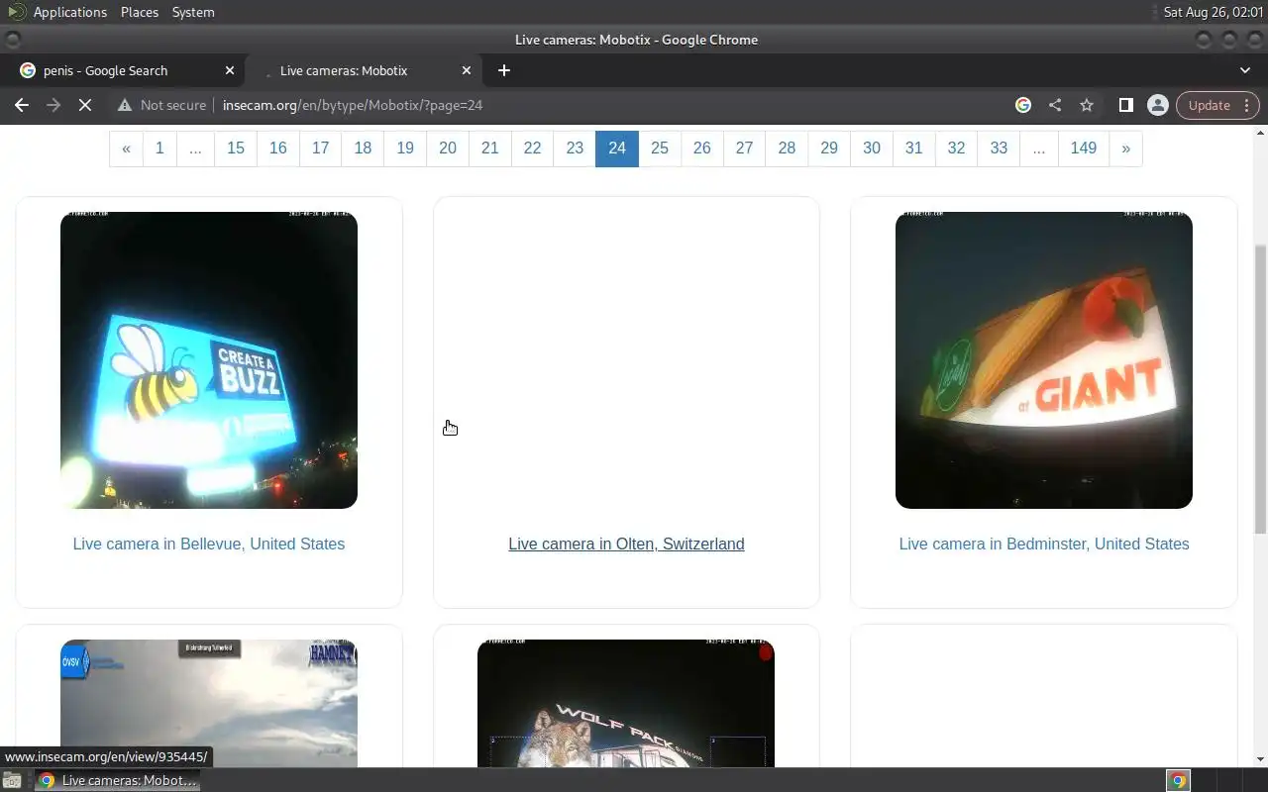Jump to page 17
Screen dimensions: 1268x792
click(x=320, y=148)
